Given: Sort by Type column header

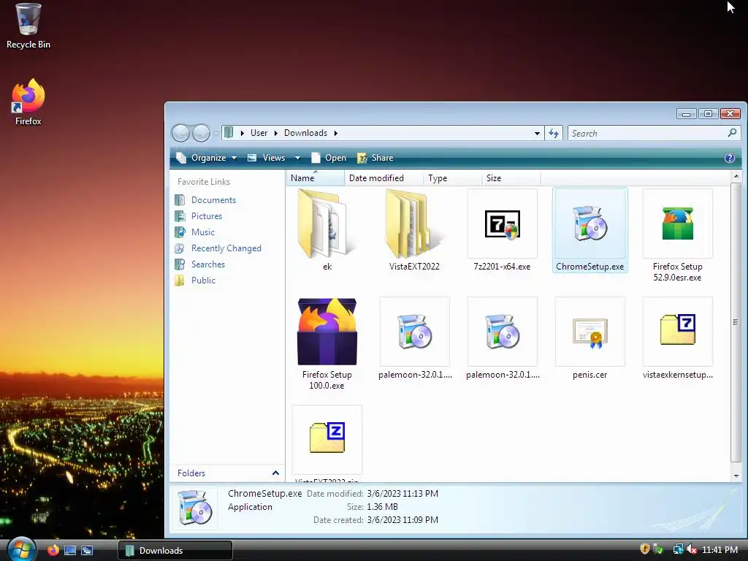Looking at the screenshot, I should [452, 178].
